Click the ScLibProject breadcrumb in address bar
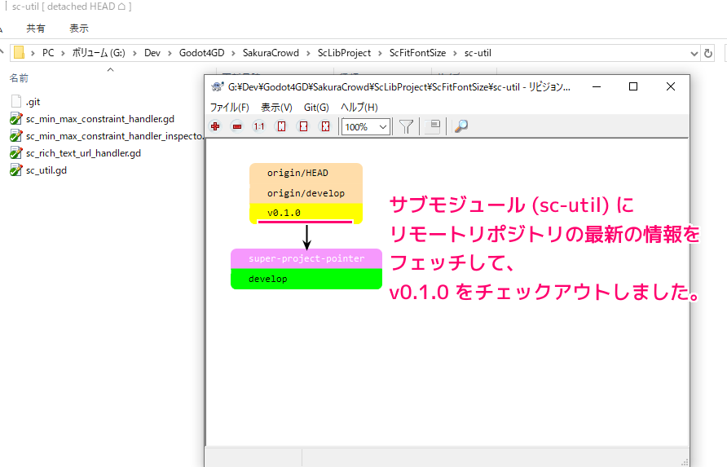Screen dimensions: 727x467 [x=346, y=53]
